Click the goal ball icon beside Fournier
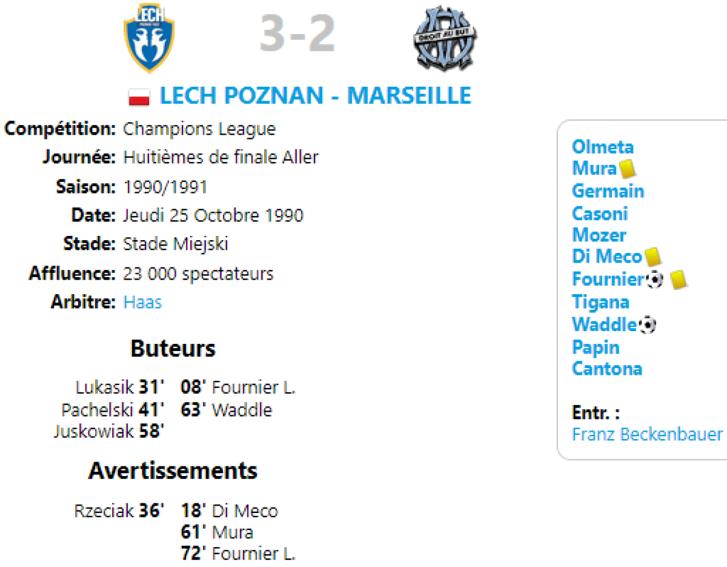 [655, 280]
